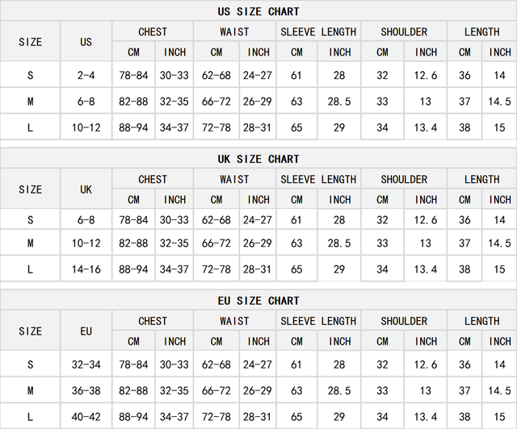Select the US chart L row label

[x=30, y=127]
